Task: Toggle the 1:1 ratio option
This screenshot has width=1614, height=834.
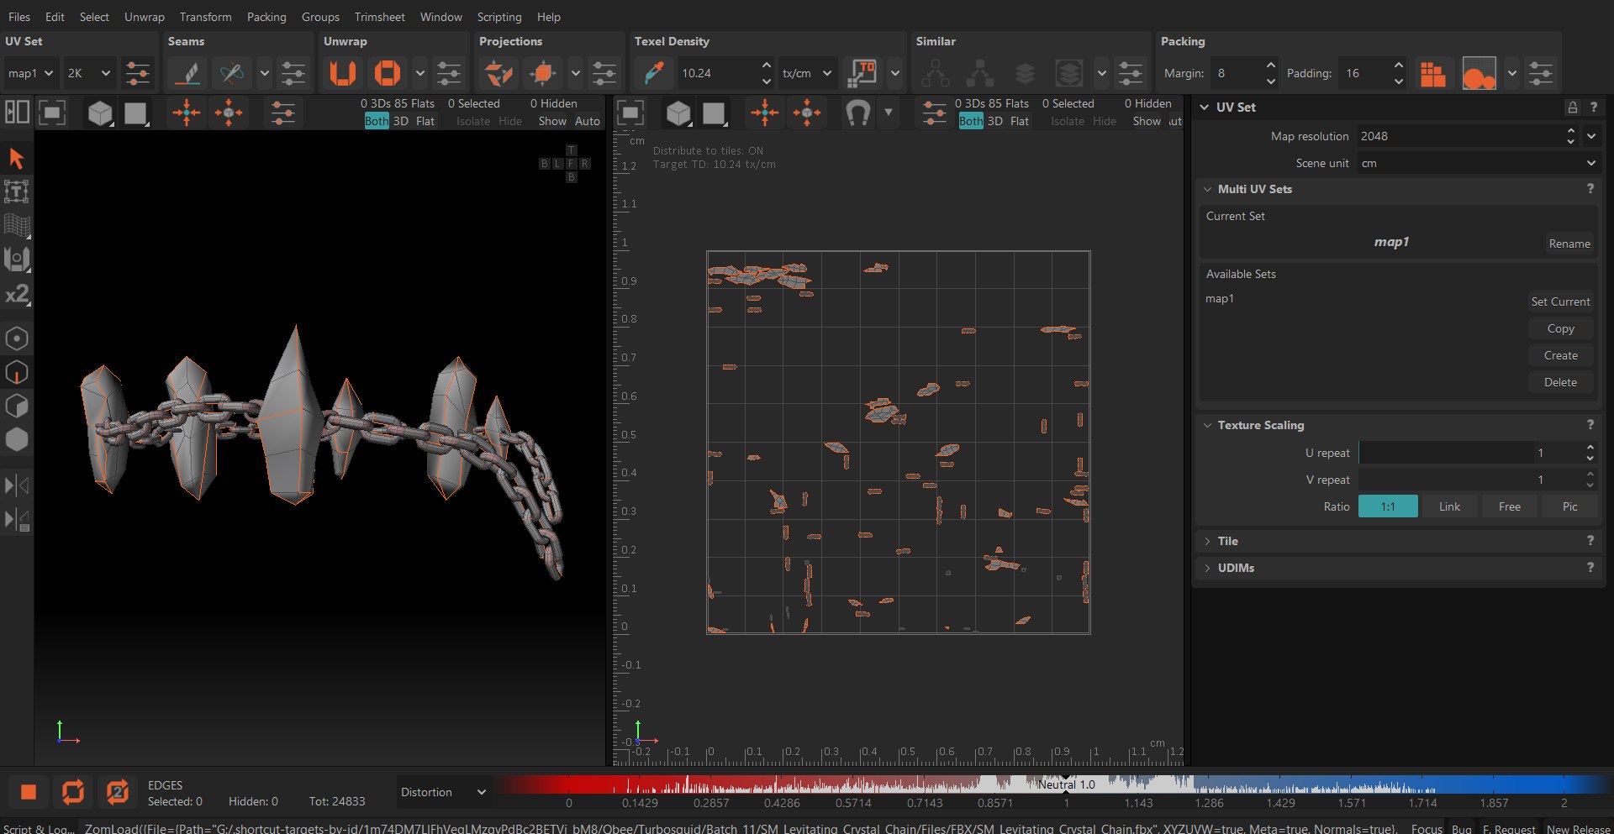Action: pyautogui.click(x=1387, y=506)
